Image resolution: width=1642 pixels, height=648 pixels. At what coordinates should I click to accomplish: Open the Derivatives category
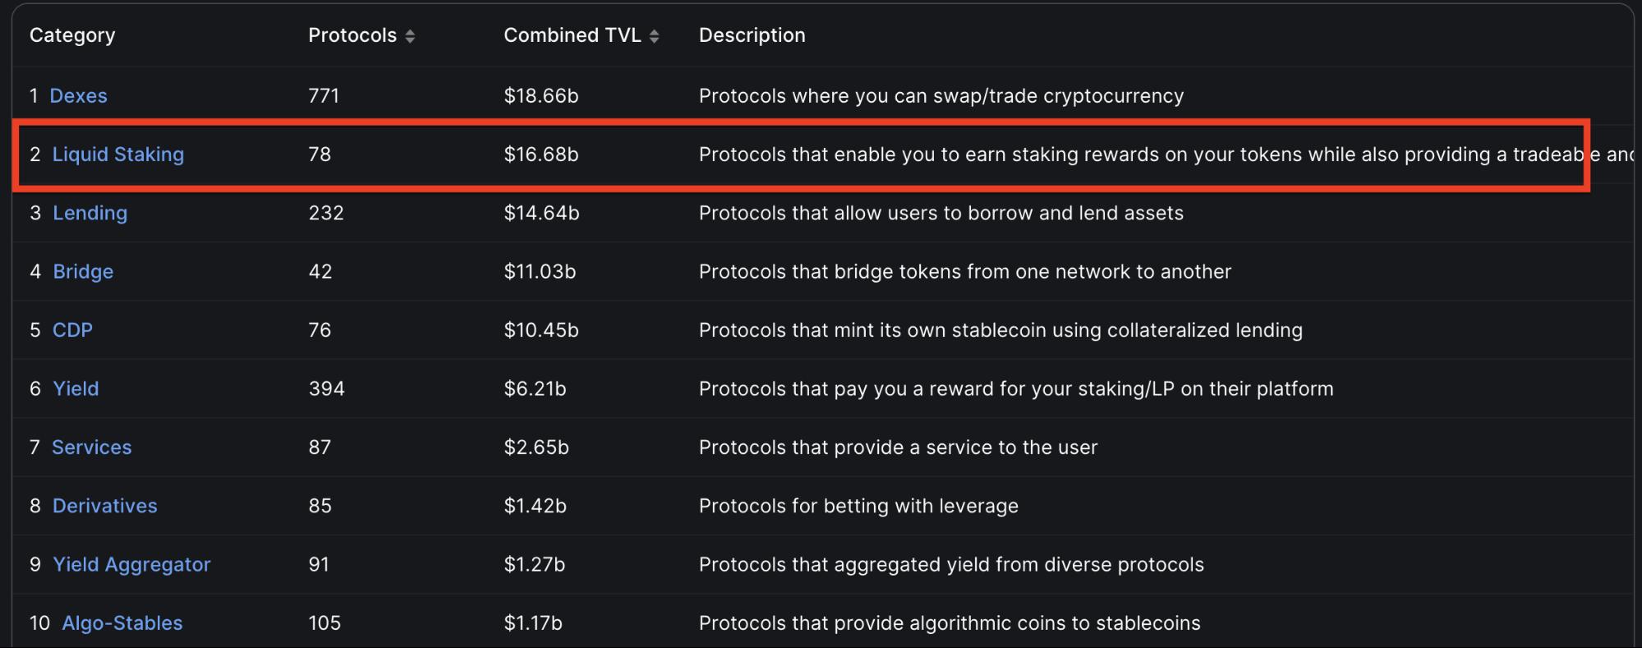(104, 506)
